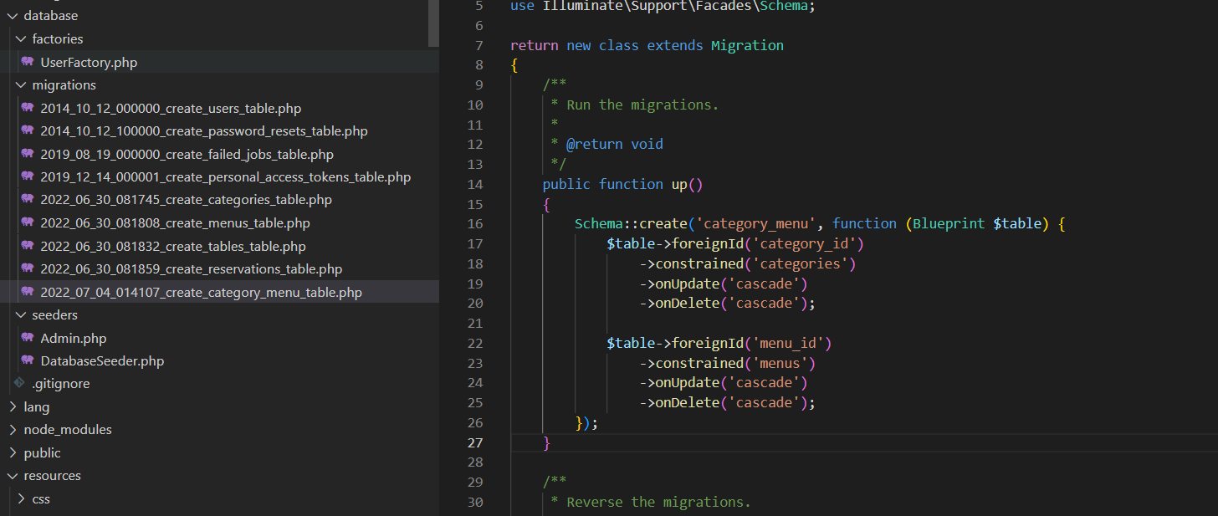Collapse the migrations folder chevron
Viewport: 1218px width, 516px height.
pyautogui.click(x=21, y=85)
